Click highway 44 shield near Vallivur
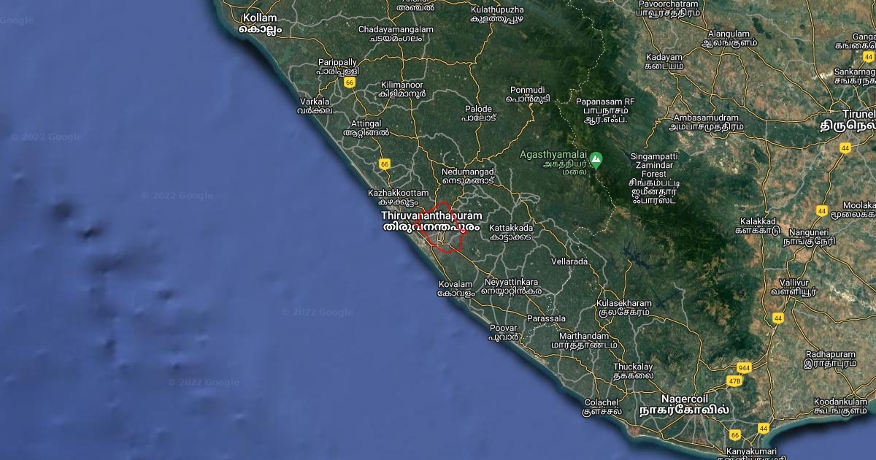The image size is (876, 460). click(778, 318)
